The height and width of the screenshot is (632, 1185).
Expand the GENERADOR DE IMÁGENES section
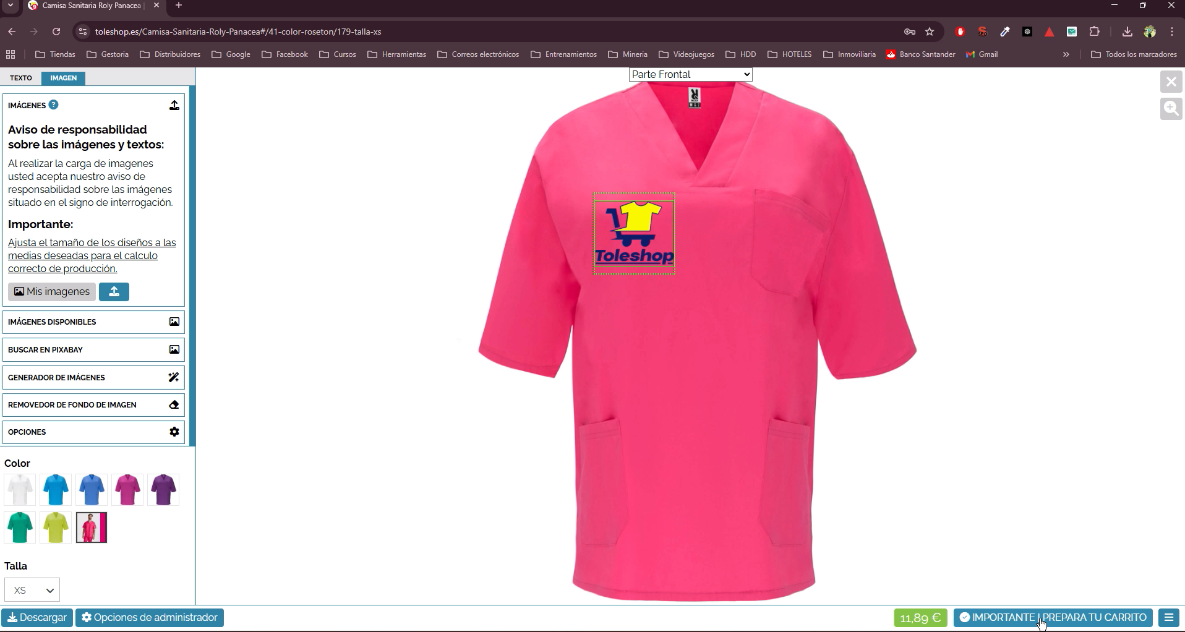tap(93, 377)
